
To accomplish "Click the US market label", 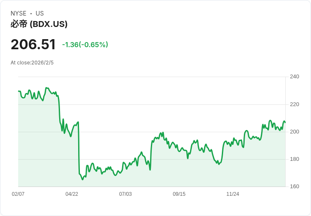I will (x=40, y=13).
